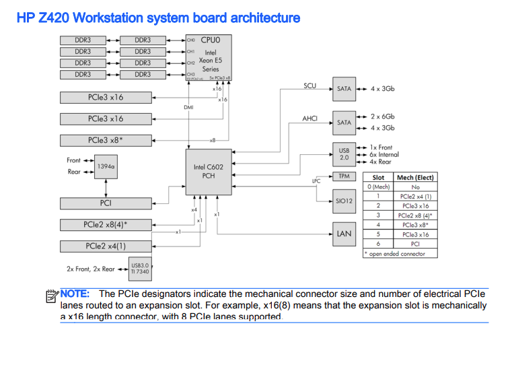Click the '2 x 6Gb' label
The height and width of the screenshot is (365, 512).
click(x=383, y=117)
